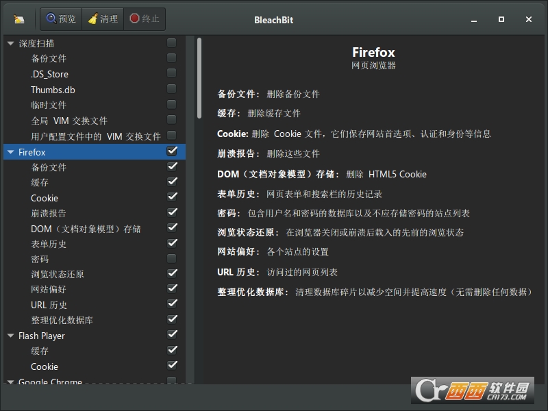Collapse the 深度扫描 tree group
The image size is (548, 411).
[x=10, y=43]
